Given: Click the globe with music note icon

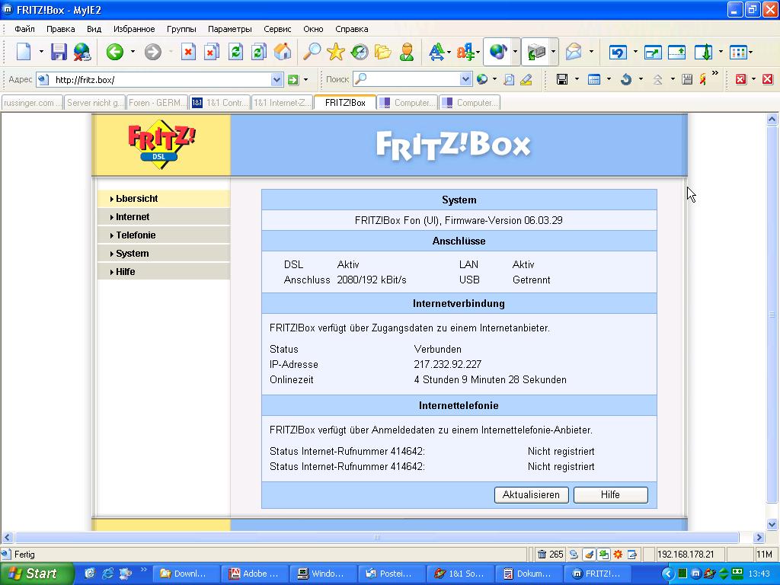Looking at the screenshot, I should [497, 52].
